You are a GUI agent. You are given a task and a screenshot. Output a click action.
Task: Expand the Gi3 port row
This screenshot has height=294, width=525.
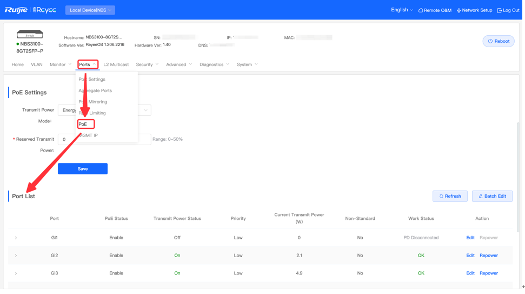click(16, 275)
